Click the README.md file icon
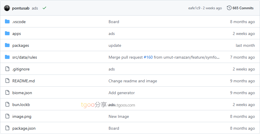The width and height of the screenshot is (260, 134). (7, 81)
